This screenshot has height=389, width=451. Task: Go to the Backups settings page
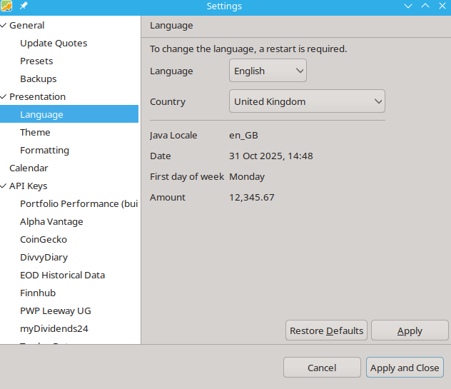39,79
